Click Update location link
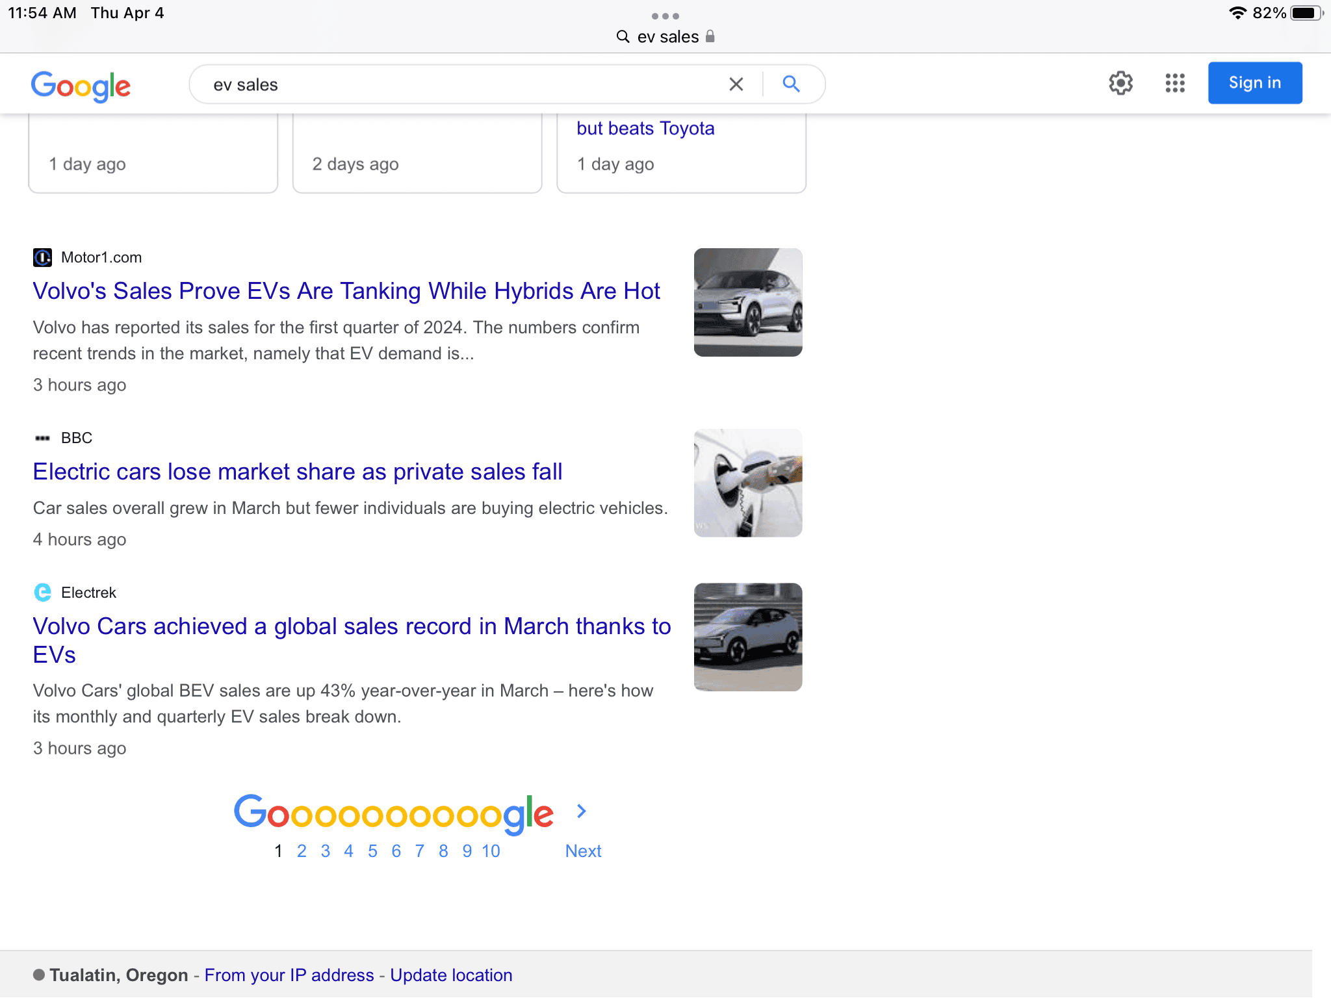1331x998 pixels. (x=451, y=975)
